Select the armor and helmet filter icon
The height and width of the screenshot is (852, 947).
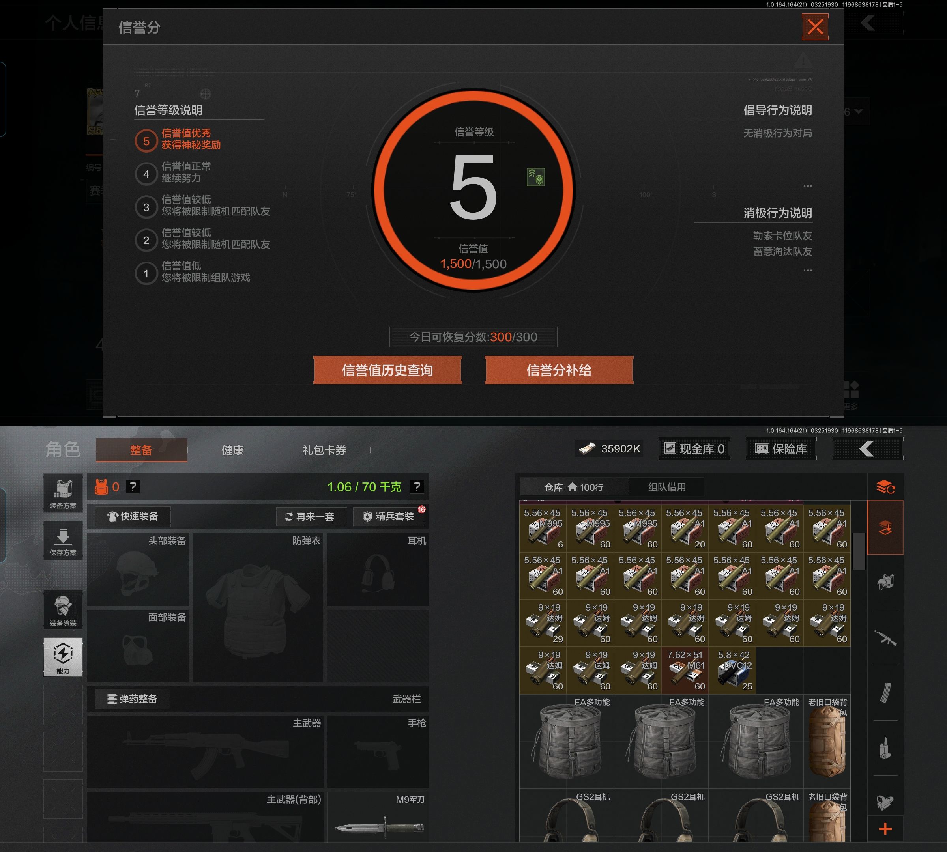click(885, 582)
